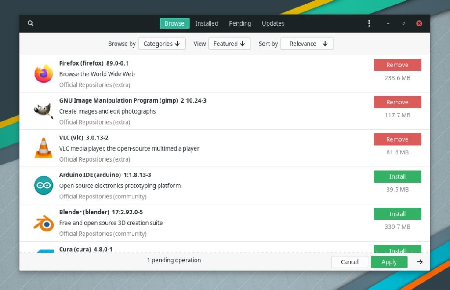Click 'Create images and edit photographs' description
The height and width of the screenshot is (290, 450).
[x=107, y=111]
